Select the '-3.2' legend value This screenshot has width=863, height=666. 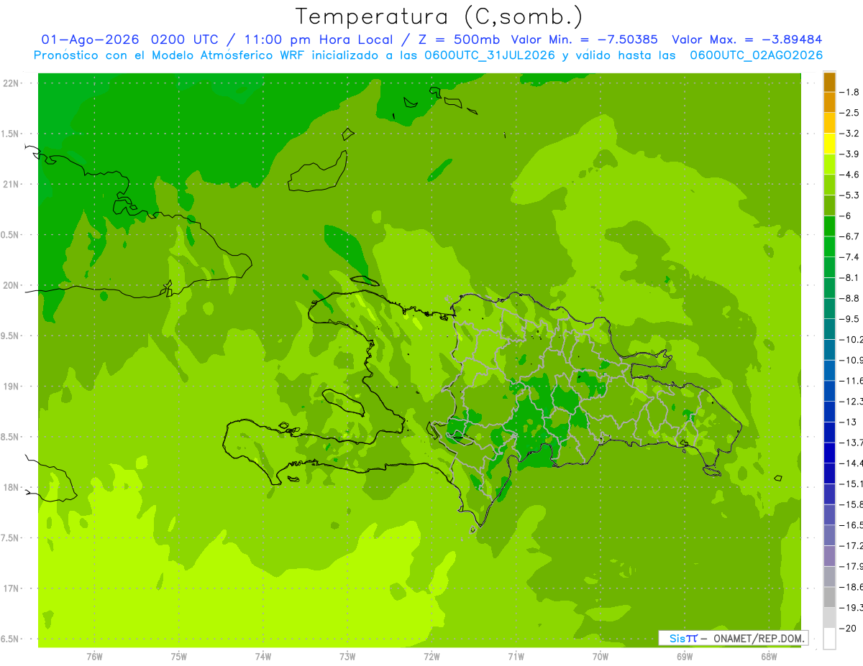pos(850,134)
